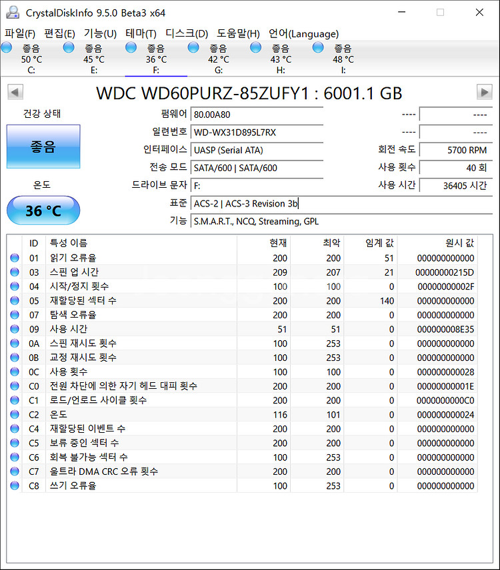Click the standard field ACS-2 | ACS-3 Revision 3b
This screenshot has height=570, width=500.
point(341,204)
